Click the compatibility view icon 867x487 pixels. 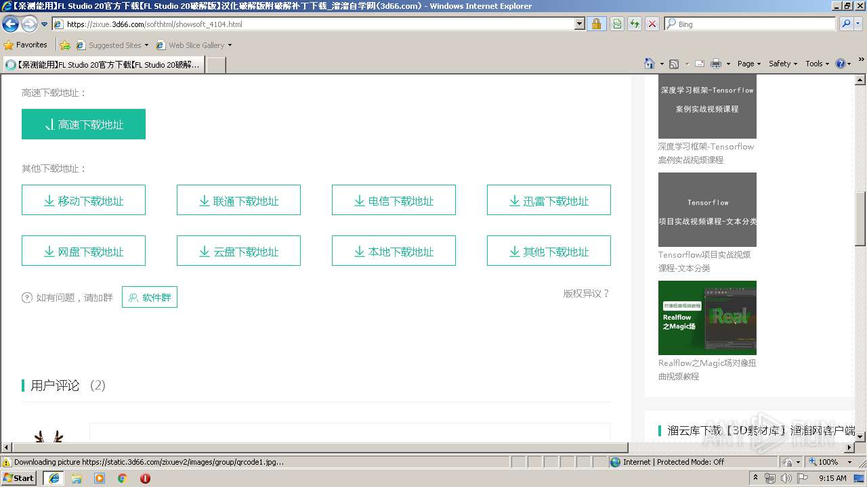617,24
